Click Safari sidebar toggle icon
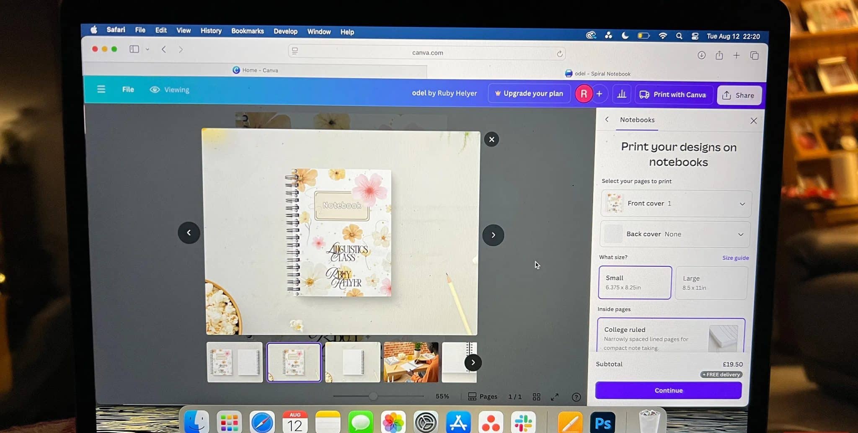 [134, 49]
